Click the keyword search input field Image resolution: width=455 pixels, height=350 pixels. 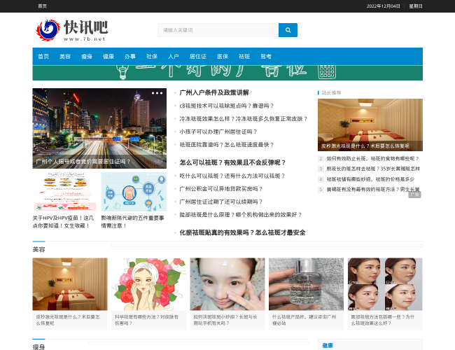[218, 30]
